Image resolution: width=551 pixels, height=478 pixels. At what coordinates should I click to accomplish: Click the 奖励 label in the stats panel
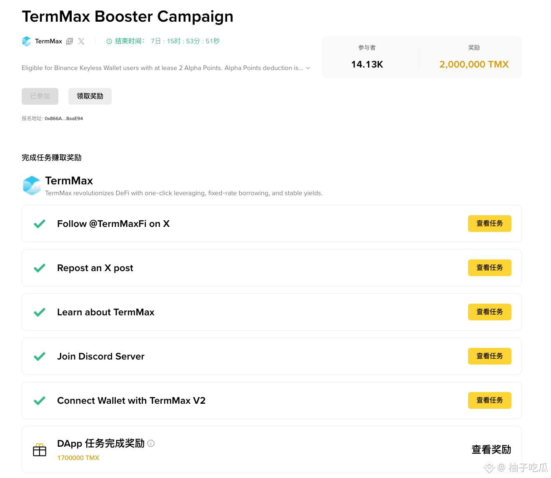coord(474,48)
